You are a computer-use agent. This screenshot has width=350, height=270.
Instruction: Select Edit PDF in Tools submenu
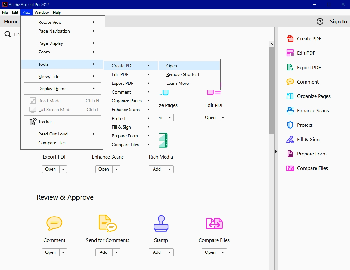[x=131, y=74]
